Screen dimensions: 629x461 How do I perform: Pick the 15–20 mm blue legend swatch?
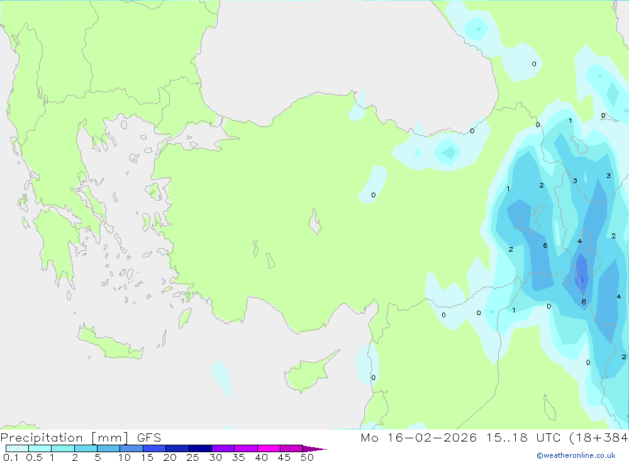(x=155, y=448)
